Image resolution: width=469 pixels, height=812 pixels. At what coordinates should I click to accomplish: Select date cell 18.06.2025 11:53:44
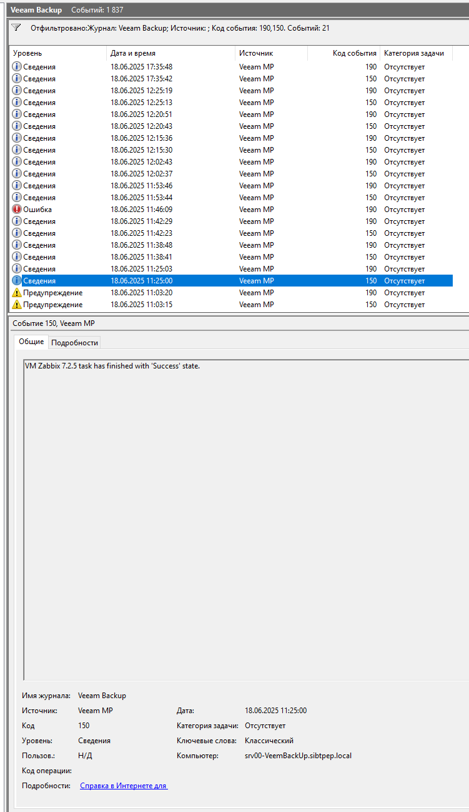pos(141,198)
